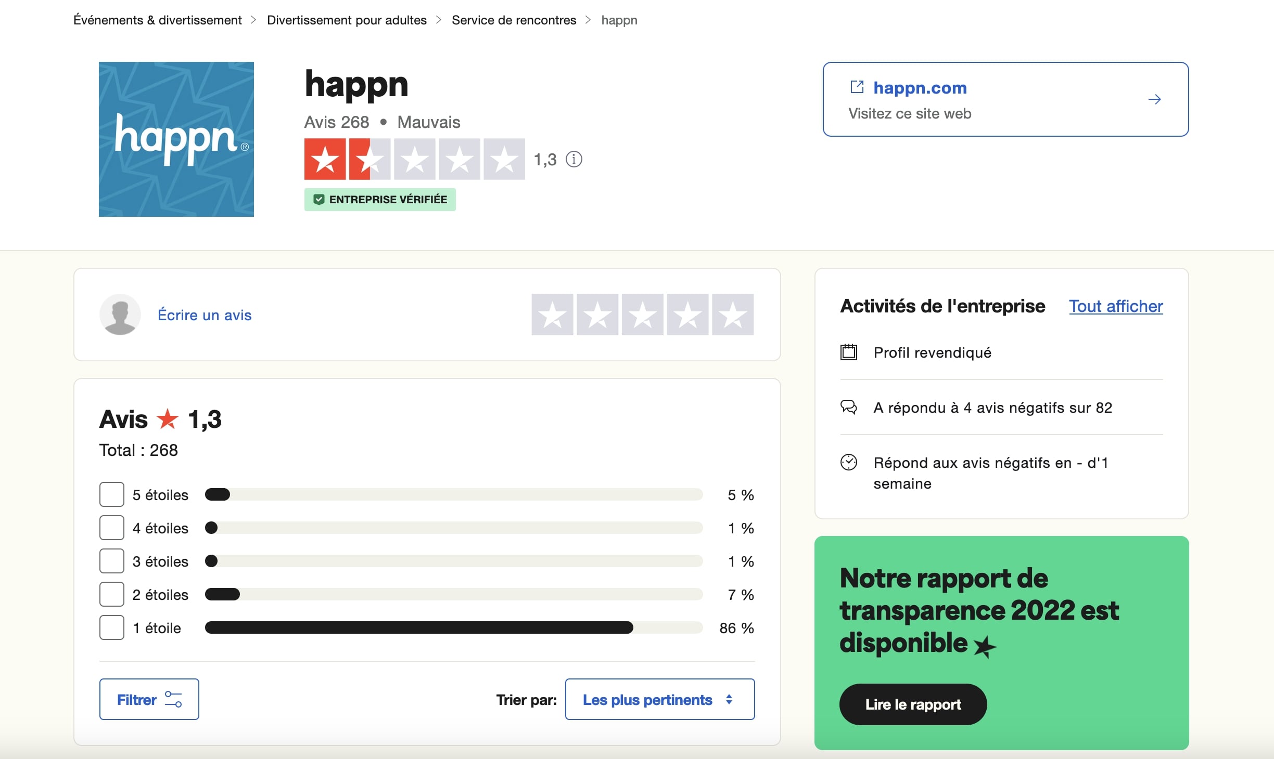The width and height of the screenshot is (1274, 759).
Task: Click the avatar placeholder next to Écrire un avis
Action: click(121, 314)
